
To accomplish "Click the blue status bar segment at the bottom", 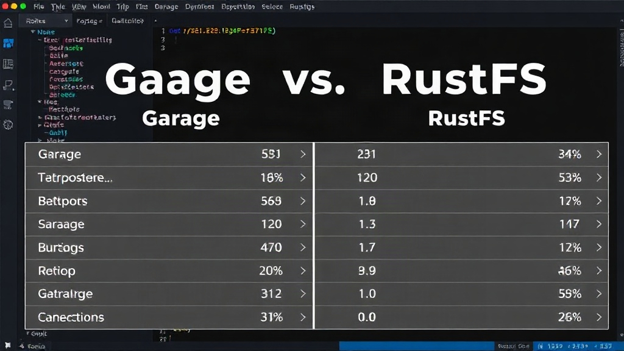I will (x=416, y=346).
